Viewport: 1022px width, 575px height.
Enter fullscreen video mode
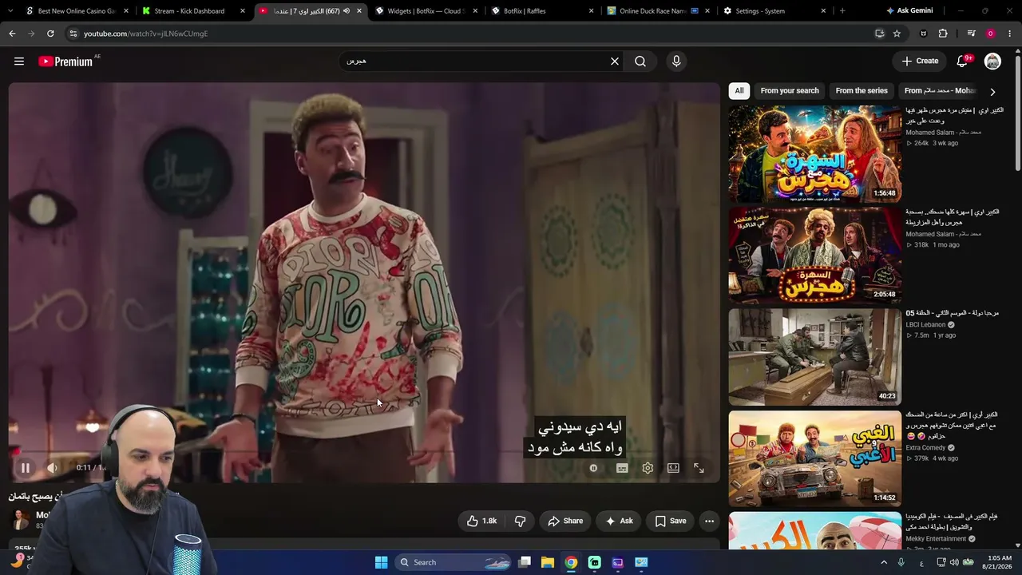pos(699,468)
